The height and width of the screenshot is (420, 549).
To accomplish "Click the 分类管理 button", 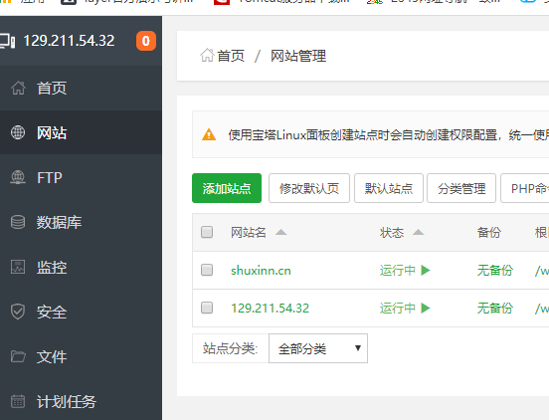I will click(461, 188).
